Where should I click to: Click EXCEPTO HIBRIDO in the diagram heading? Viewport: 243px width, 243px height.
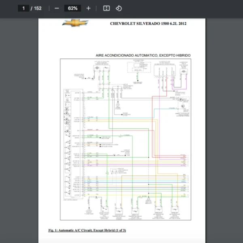pos(174,55)
